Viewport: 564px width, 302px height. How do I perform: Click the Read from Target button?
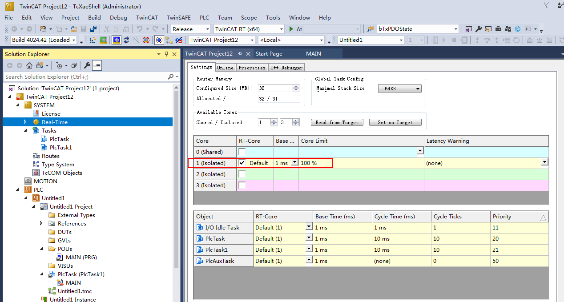click(337, 122)
